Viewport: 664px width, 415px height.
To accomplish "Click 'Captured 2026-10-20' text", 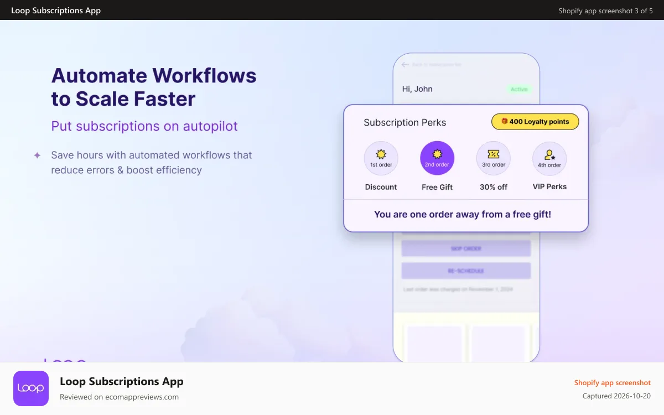I will [616, 396].
